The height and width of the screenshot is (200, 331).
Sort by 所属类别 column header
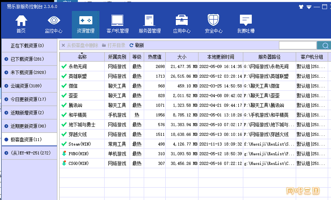click(117, 57)
